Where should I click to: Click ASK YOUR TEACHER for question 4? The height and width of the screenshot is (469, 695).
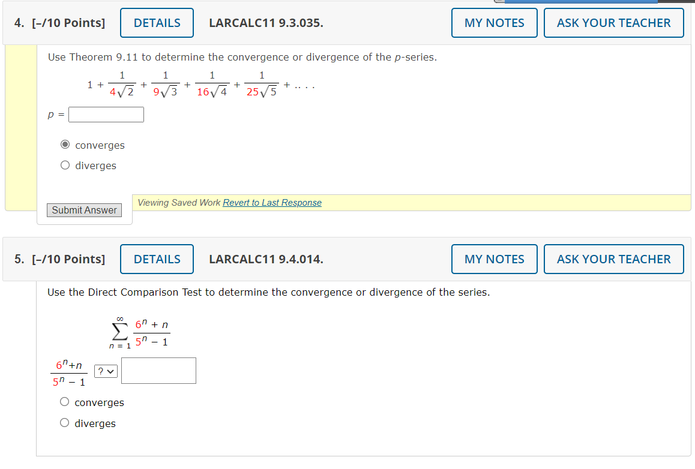pyautogui.click(x=613, y=22)
